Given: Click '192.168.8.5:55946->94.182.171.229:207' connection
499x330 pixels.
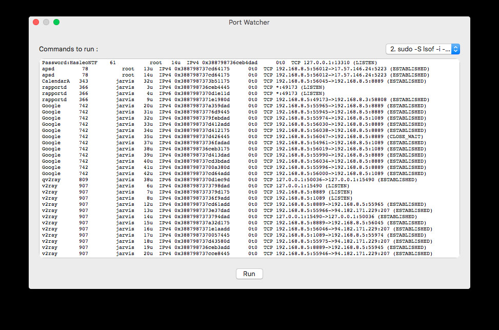Looking at the screenshot, I should coord(332,254).
